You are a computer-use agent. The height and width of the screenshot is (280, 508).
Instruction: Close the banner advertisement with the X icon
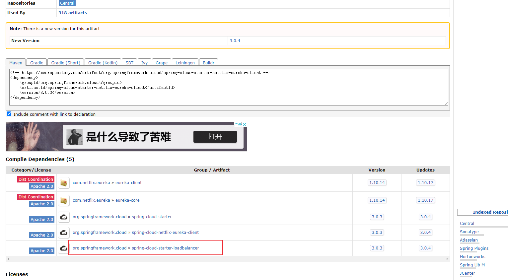pos(245,124)
